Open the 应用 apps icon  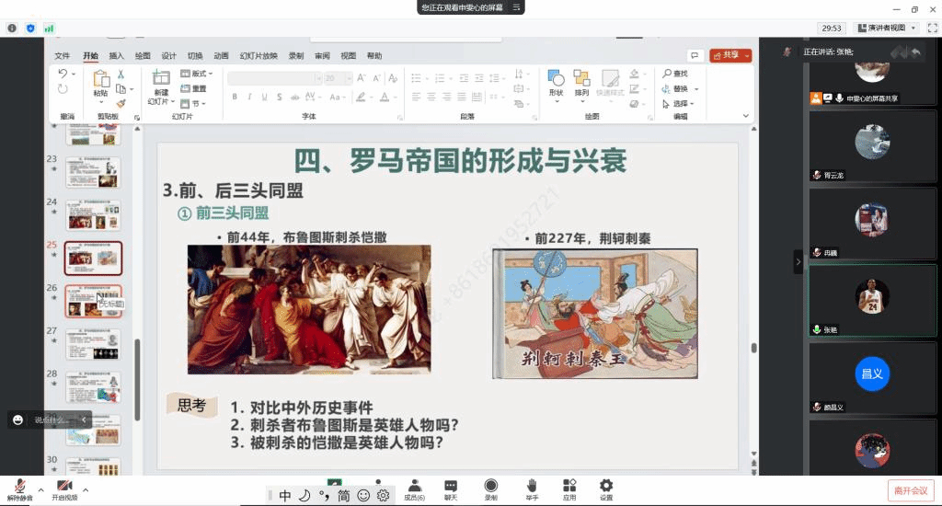pyautogui.click(x=569, y=489)
